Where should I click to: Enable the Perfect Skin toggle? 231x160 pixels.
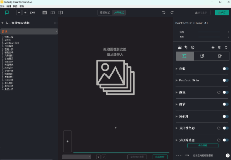[x=225, y=81]
